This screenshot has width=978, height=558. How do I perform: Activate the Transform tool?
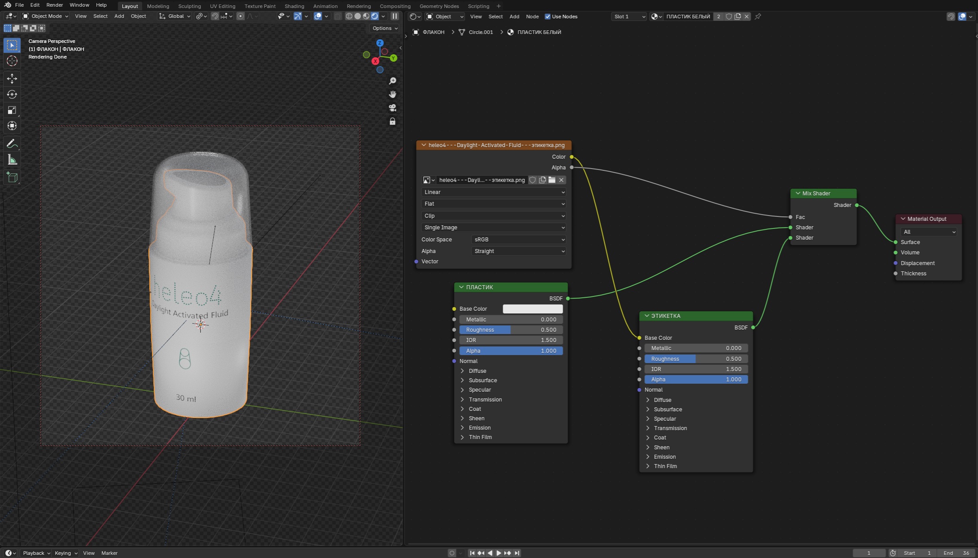[12, 126]
